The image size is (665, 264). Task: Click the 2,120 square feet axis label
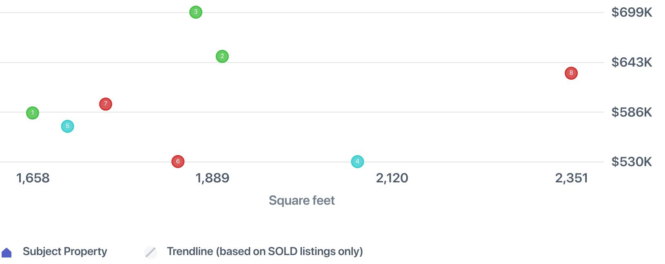[392, 178]
